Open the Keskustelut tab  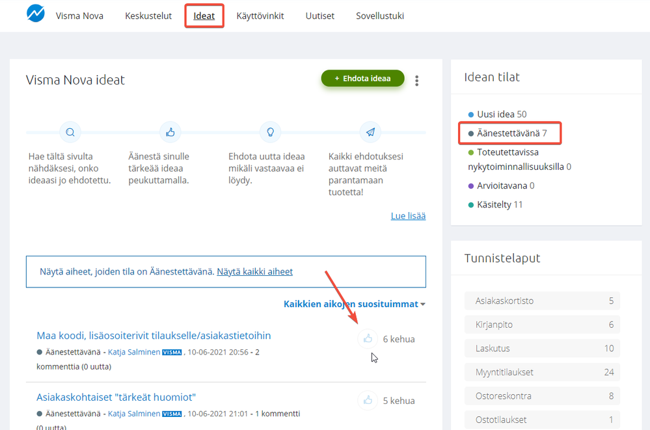click(x=148, y=16)
